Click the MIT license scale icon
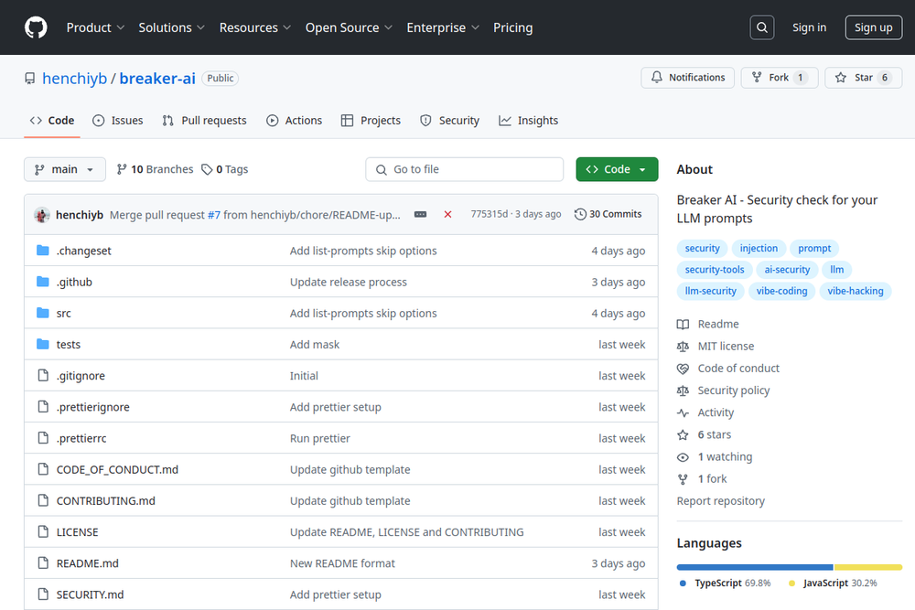This screenshot has height=610, width=915. [683, 347]
